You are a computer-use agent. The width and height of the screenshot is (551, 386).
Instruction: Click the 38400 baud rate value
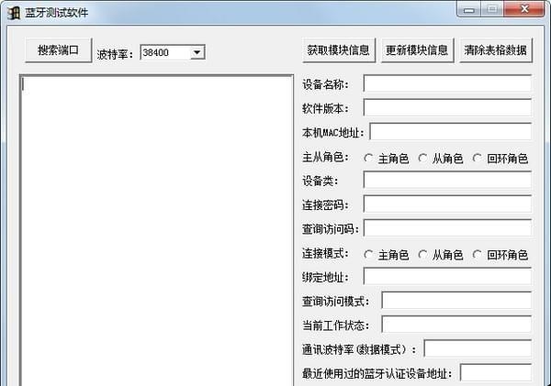(156, 52)
